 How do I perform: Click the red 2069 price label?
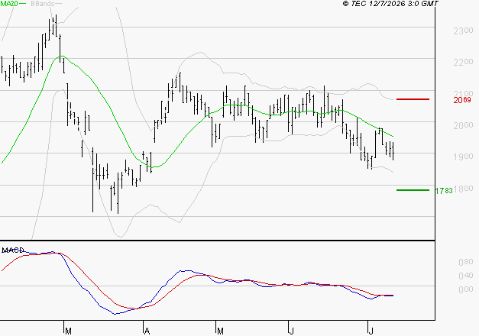[x=462, y=100]
